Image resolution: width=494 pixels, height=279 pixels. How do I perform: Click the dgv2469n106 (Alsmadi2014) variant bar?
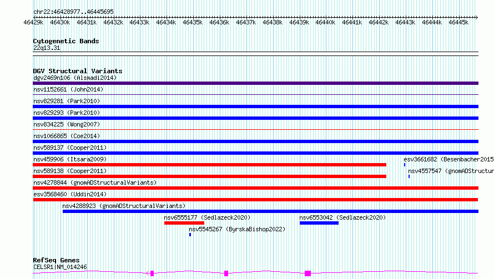click(255, 83)
